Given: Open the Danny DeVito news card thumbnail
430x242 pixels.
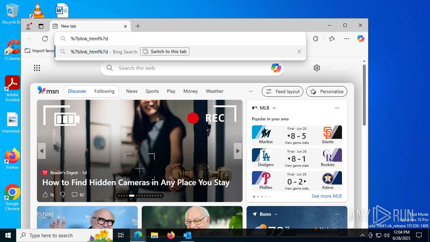Looking at the screenshot, I should point(87,217).
